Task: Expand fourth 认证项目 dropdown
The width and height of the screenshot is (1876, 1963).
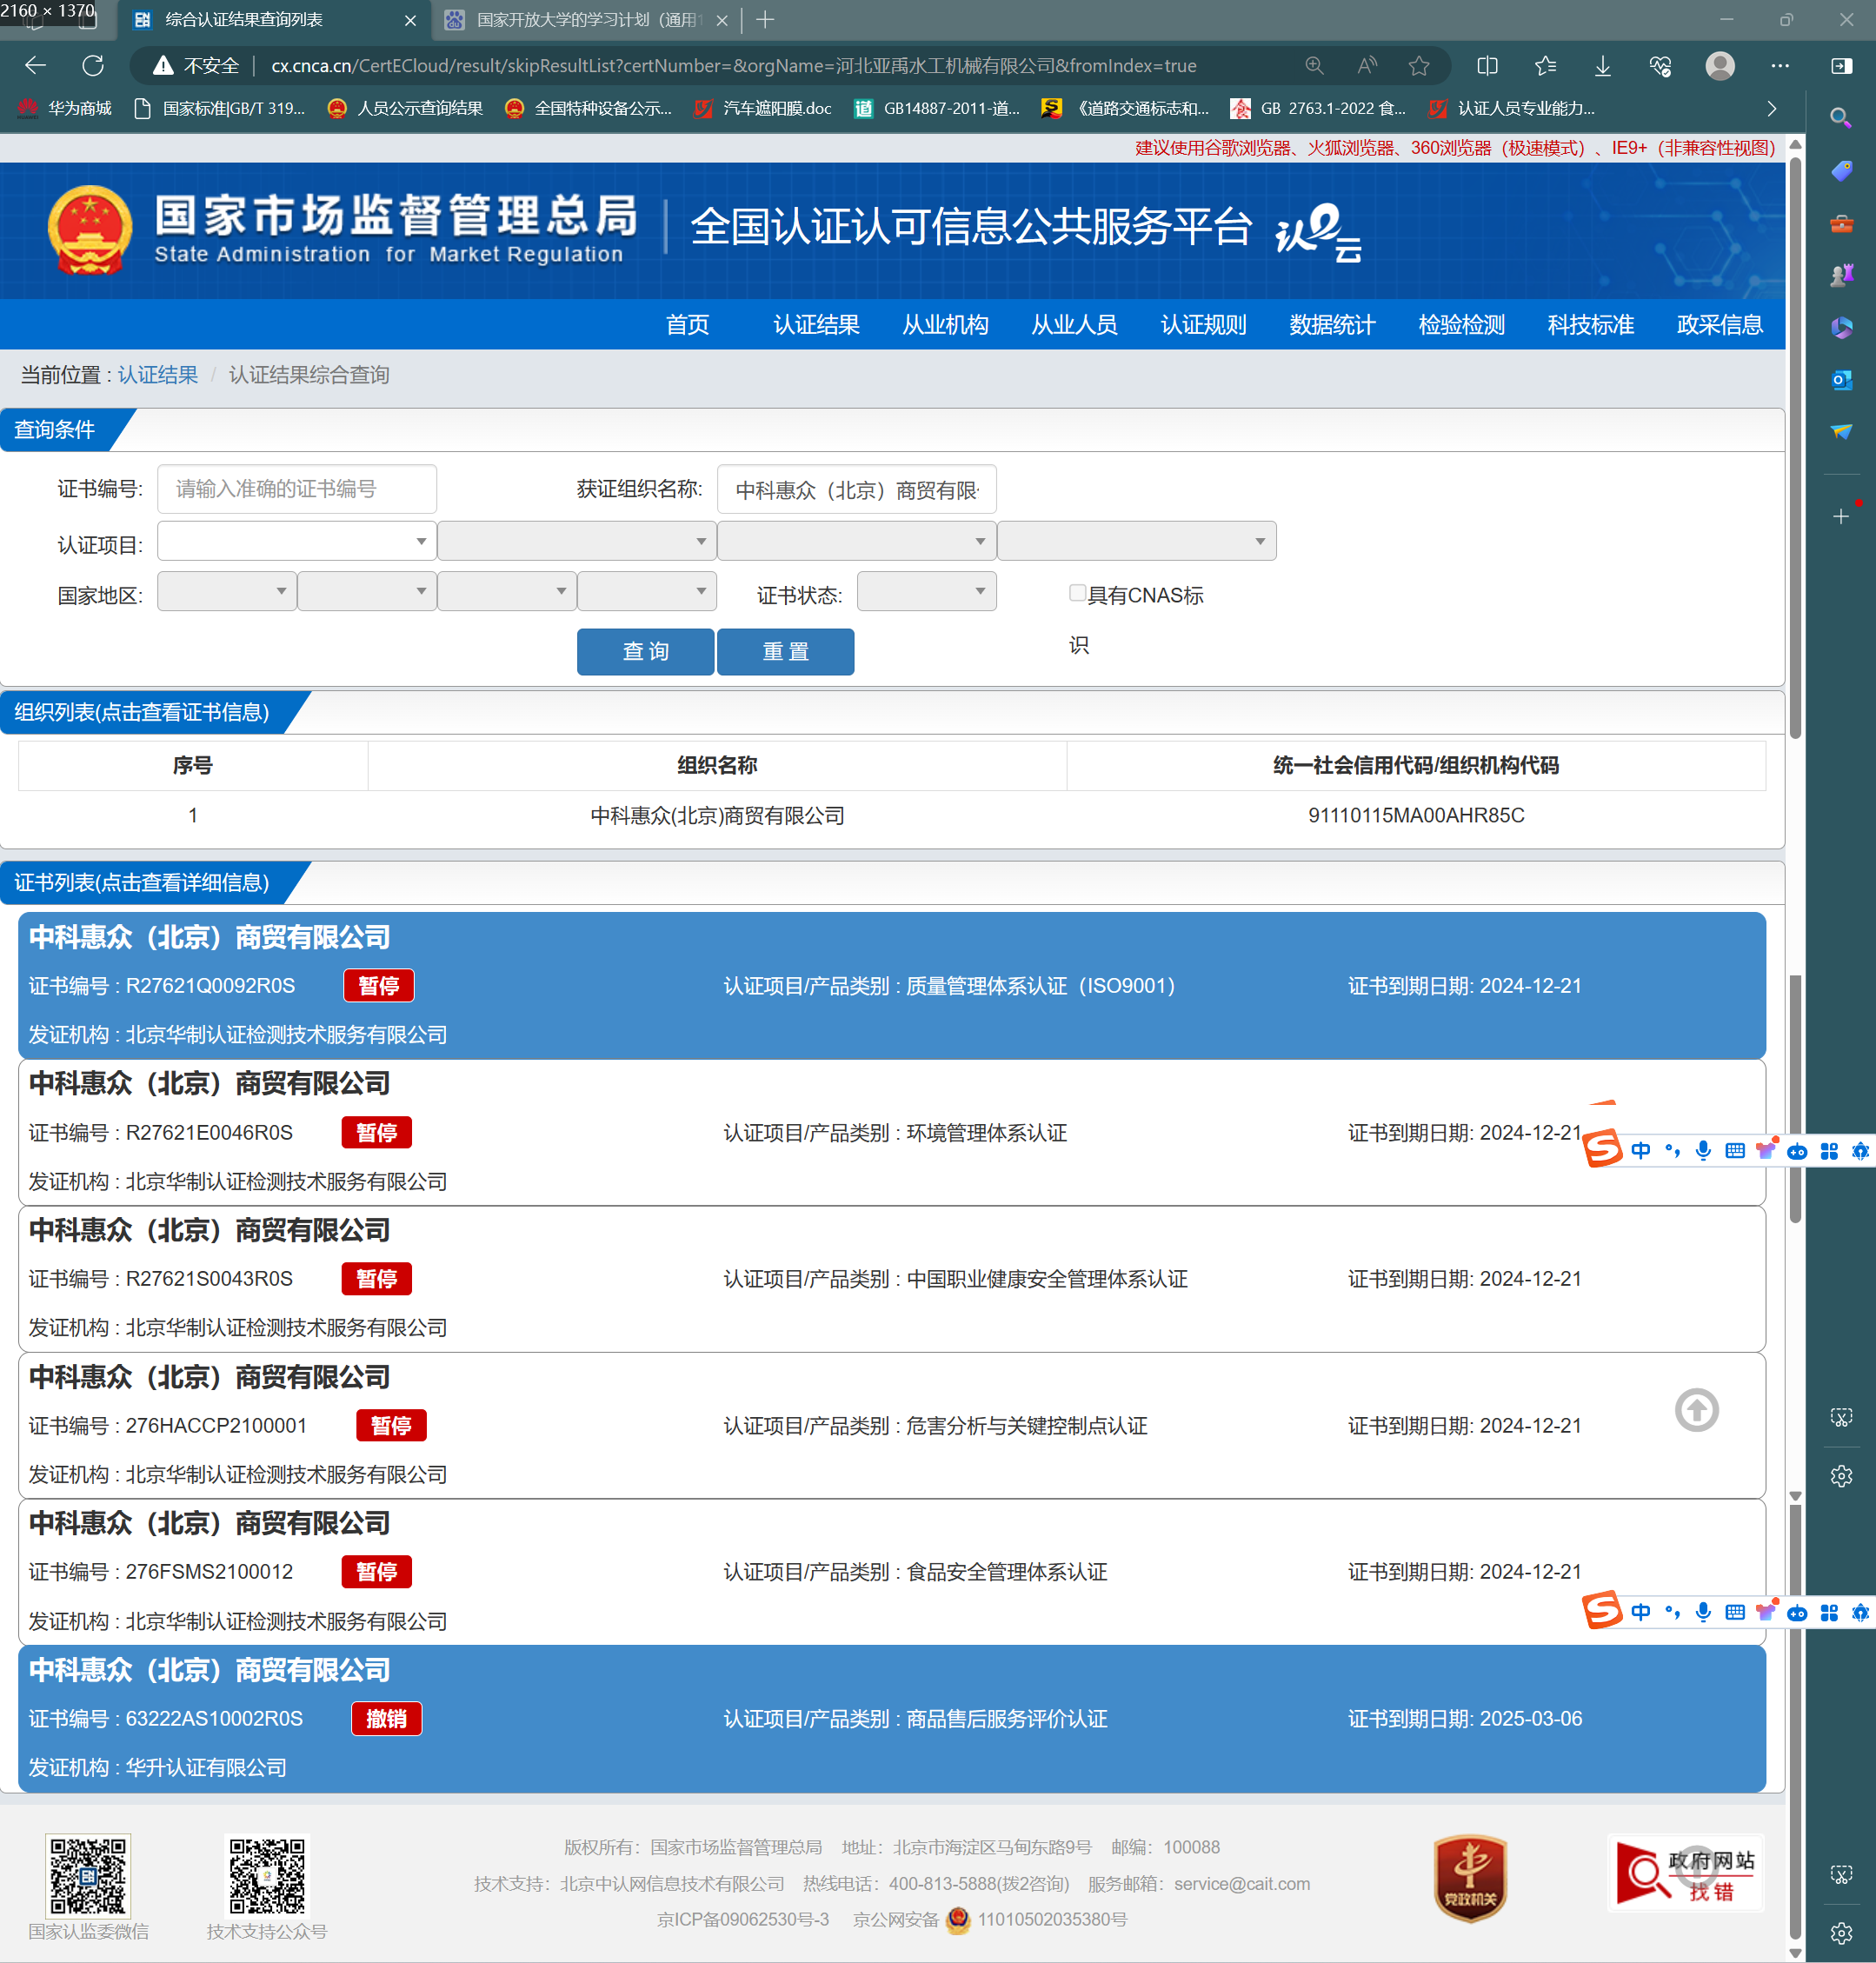Action: (x=1137, y=541)
